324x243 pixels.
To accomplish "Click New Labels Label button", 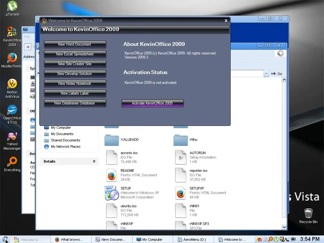I will pos(75,93).
